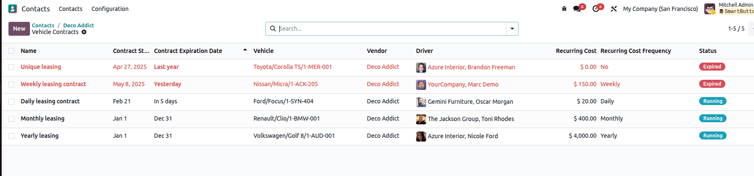Open the Mitchell Admin user menu
Viewport: 754px width, 176px height.
pyautogui.click(x=729, y=8)
